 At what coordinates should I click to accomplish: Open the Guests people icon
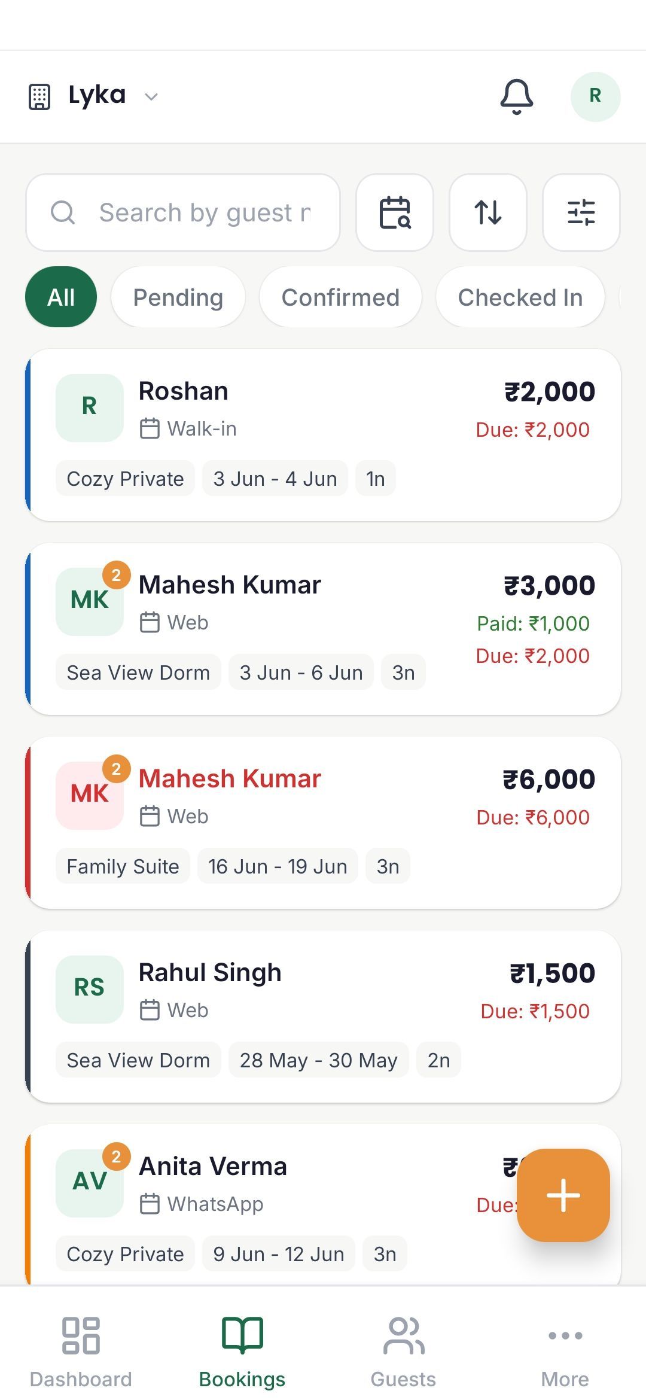(x=404, y=1335)
